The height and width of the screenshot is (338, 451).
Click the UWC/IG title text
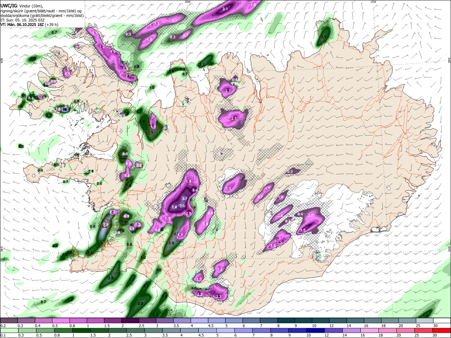point(8,6)
